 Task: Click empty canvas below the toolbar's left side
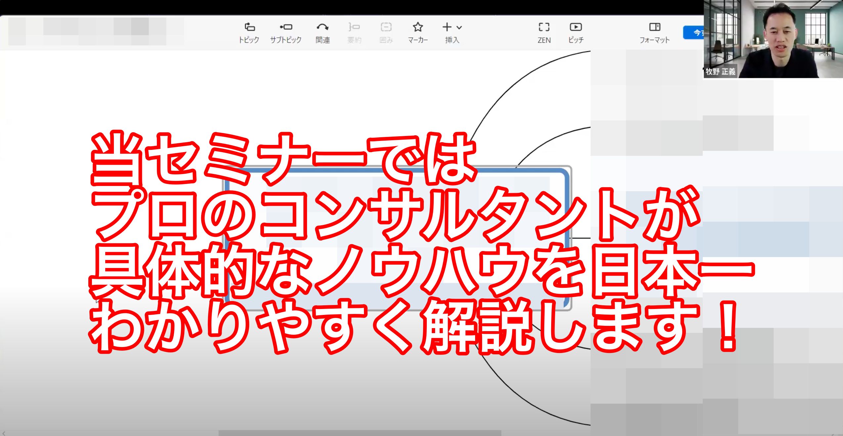point(99,86)
